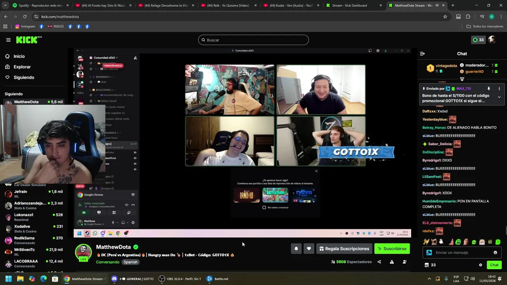The width and height of the screenshot is (507, 285).
Task: Open MrStivenTc channel in following list
Action: pos(34,252)
